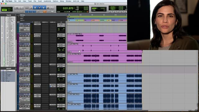Select the first purple audio clip
Screen dimensions: 199x112
tap(97, 38)
